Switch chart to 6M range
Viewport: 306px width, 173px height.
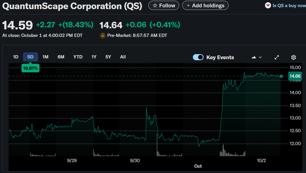tap(61, 57)
